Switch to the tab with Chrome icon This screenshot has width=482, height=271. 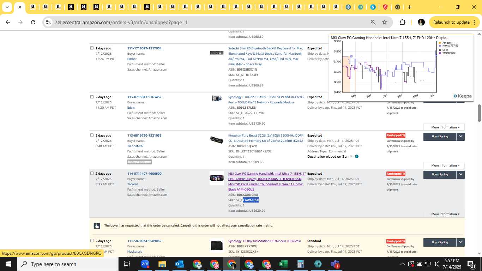click(x=398, y=7)
